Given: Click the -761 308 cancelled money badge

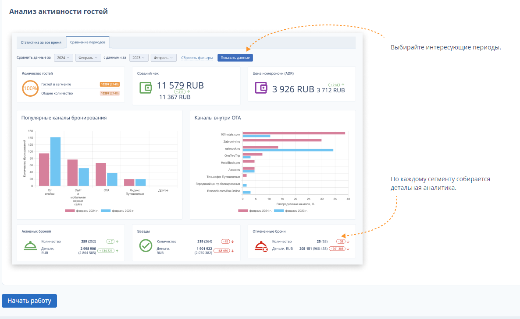Looking at the screenshot, I should pyautogui.click(x=337, y=249).
